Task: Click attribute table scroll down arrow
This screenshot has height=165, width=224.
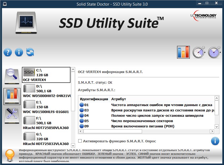Action: click(x=217, y=127)
